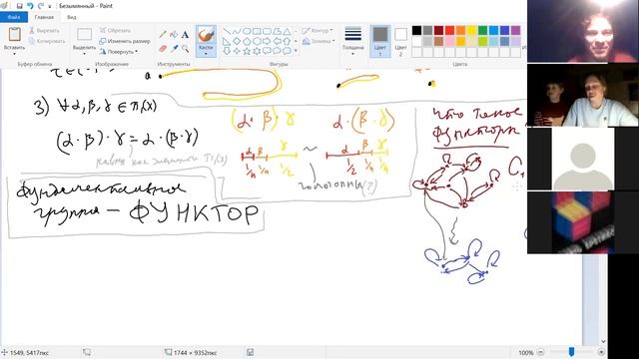
Task: Open the Customize Quick Access Toolbar arrow
Action: pyautogui.click(x=50, y=6)
